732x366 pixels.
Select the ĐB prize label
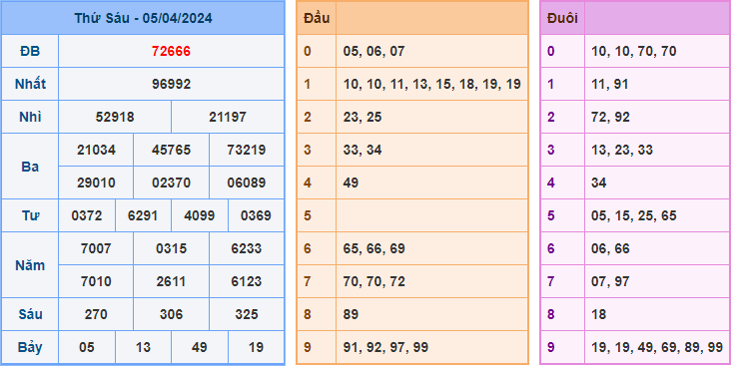click(x=30, y=51)
